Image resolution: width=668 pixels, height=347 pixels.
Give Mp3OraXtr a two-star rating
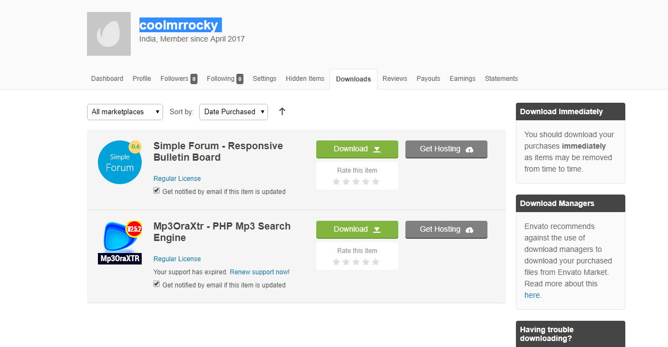pyautogui.click(x=346, y=262)
